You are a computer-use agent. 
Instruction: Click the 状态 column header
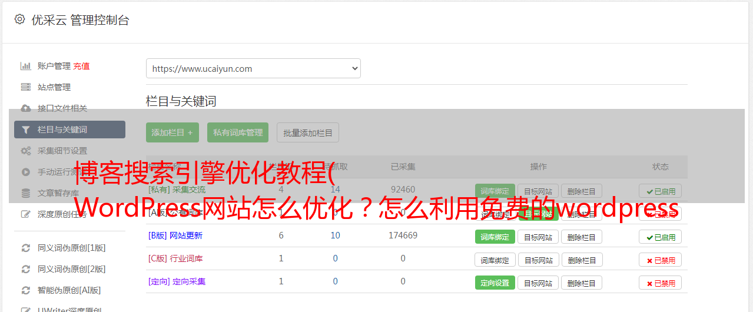pyautogui.click(x=660, y=167)
